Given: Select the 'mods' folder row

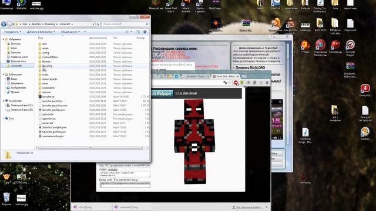Looking at the screenshot, I should pyautogui.click(x=93, y=74).
